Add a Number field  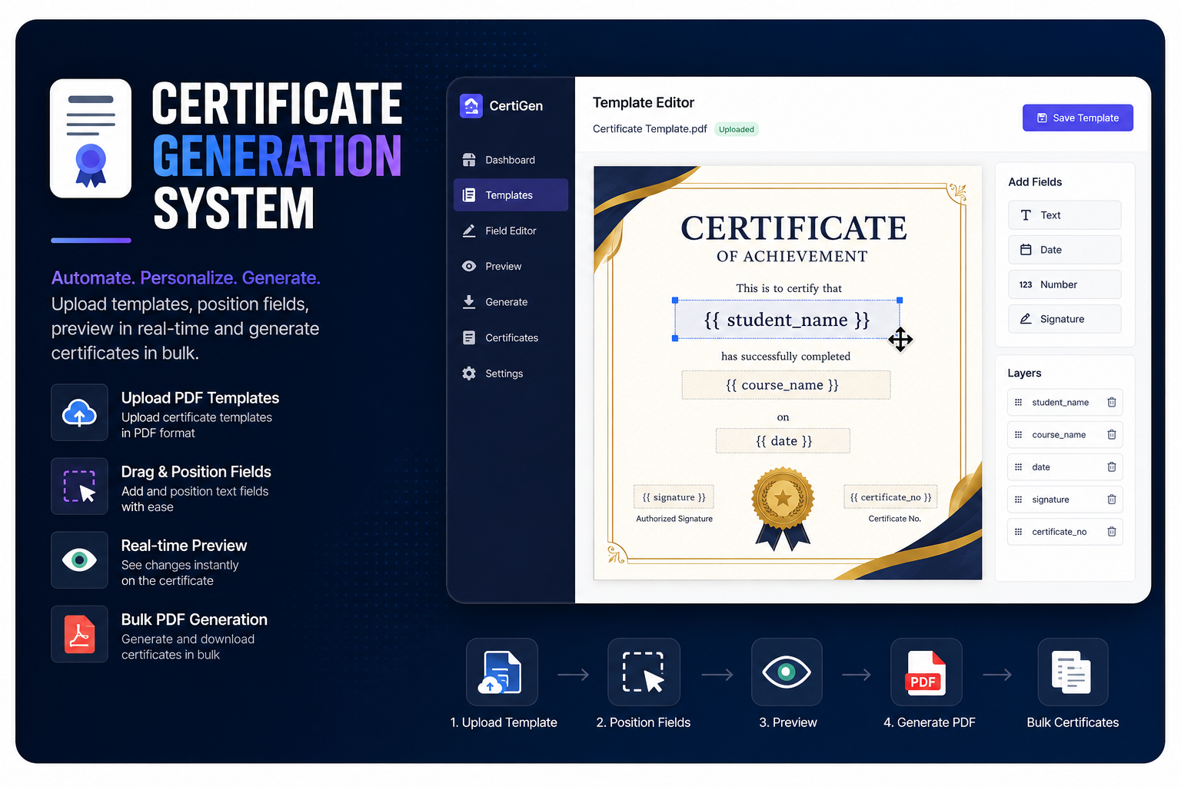tap(1064, 284)
